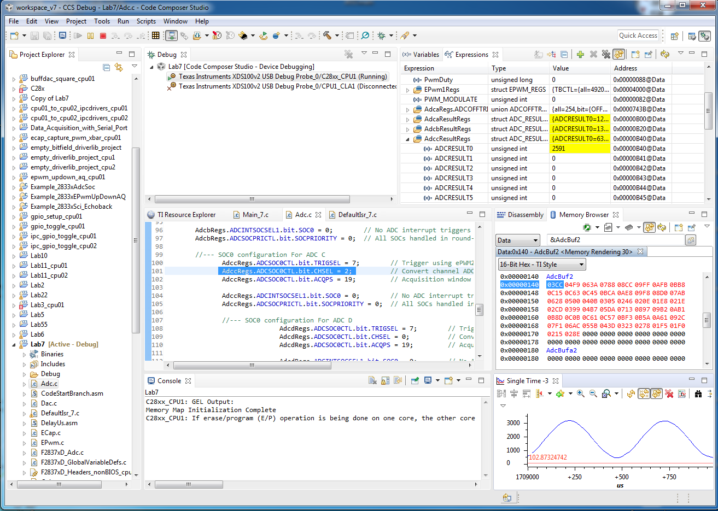
Task: Add new expression with green plus icon
Action: [x=580, y=55]
